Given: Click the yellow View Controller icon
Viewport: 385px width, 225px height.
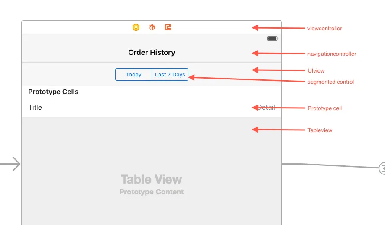Looking at the screenshot, I should 136,27.
